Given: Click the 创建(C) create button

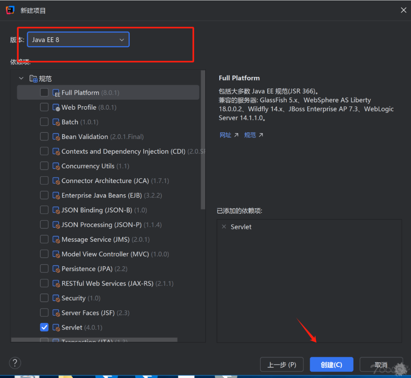Looking at the screenshot, I should click(331, 364).
